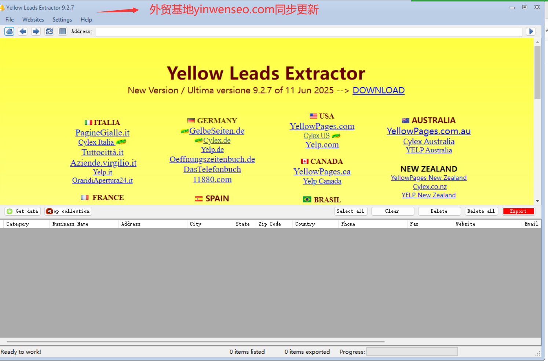Click the Italy flag icon
The width and height of the screenshot is (548, 361).
pyautogui.click(x=88, y=123)
